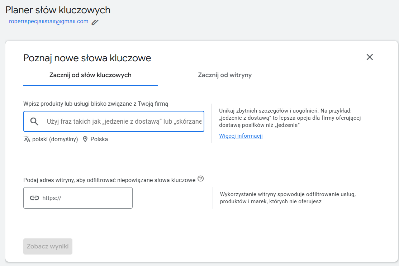Click the X to close the keyword dialog
Screen dimensions: 399x266
tap(370, 57)
